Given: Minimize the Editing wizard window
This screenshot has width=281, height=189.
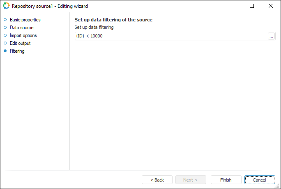Looking at the screenshot, I should click(x=233, y=6).
